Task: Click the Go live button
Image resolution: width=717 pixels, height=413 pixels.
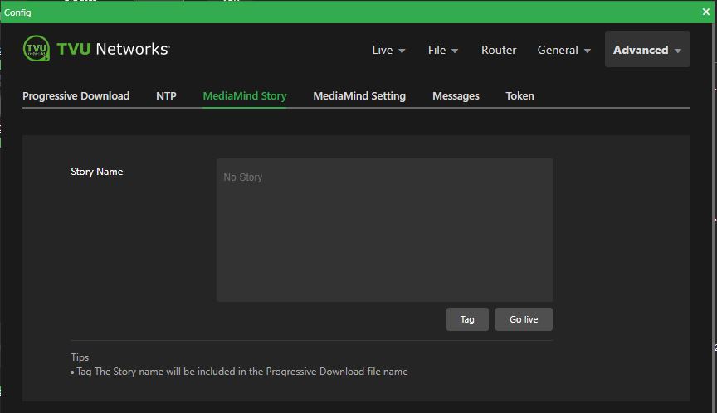Action: click(x=524, y=319)
